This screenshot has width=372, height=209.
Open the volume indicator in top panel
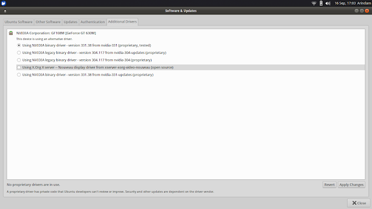tap(328, 3)
